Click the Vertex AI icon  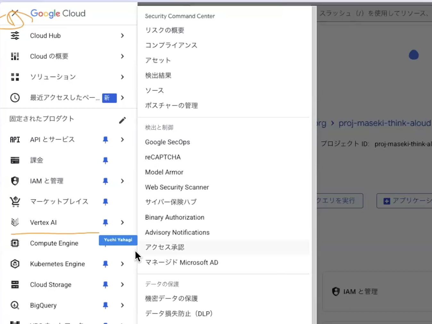coord(15,222)
